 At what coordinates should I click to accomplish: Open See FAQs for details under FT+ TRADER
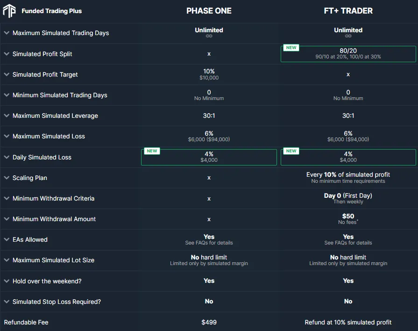[348, 243]
